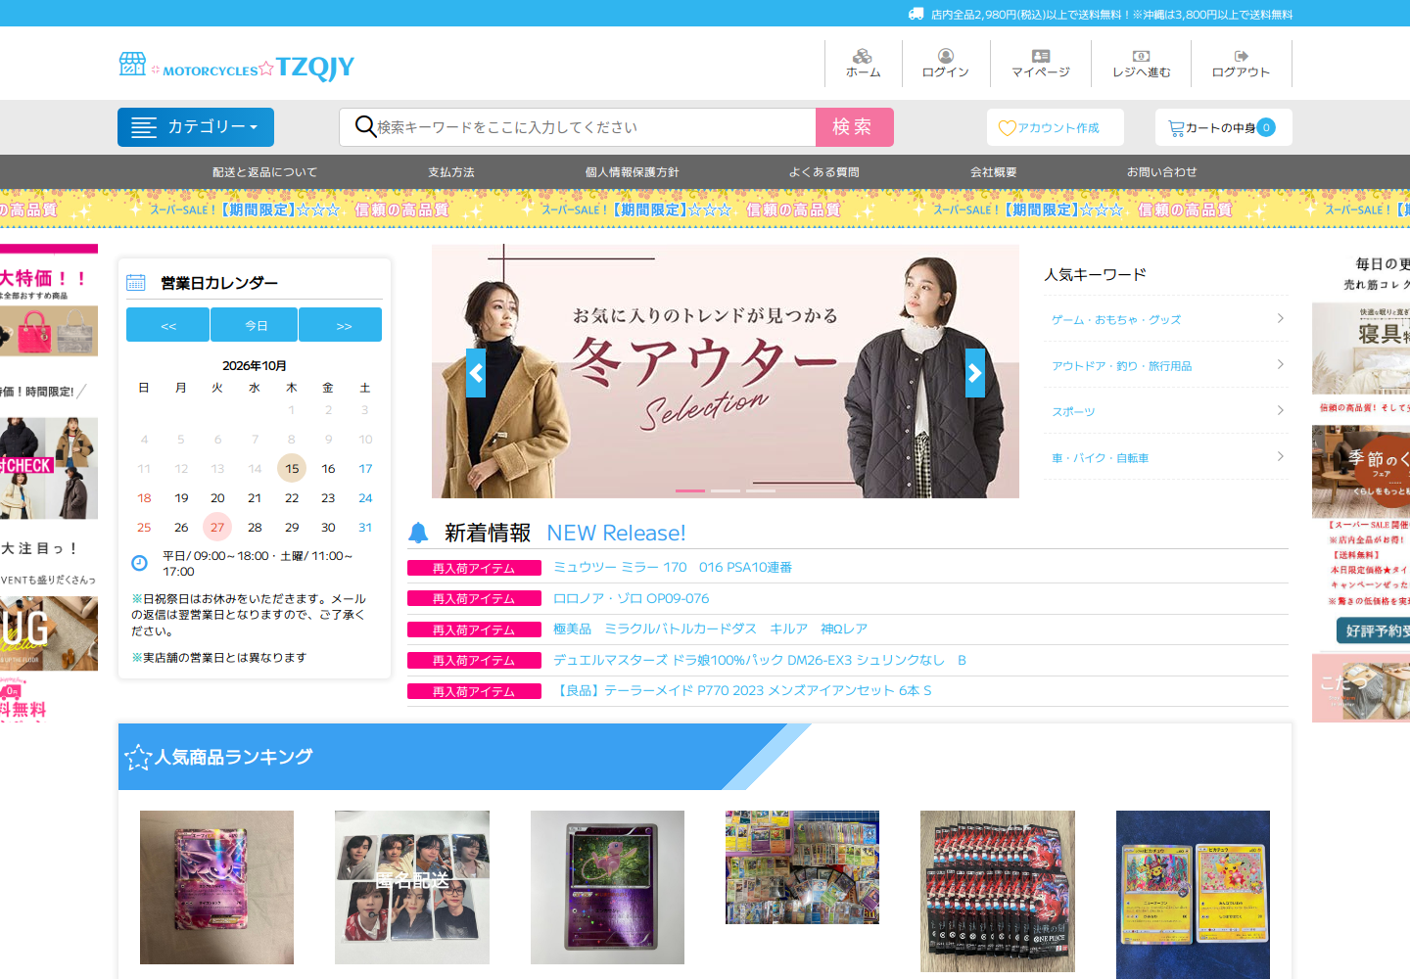Click the search magnifier icon
1410x979 pixels.
pos(365,126)
